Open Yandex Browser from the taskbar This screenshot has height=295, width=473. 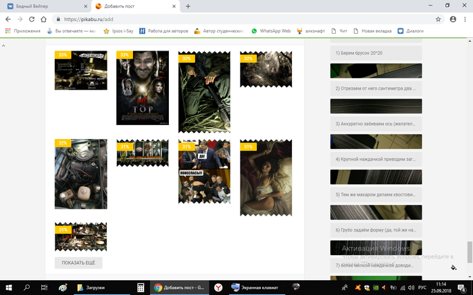click(x=218, y=288)
